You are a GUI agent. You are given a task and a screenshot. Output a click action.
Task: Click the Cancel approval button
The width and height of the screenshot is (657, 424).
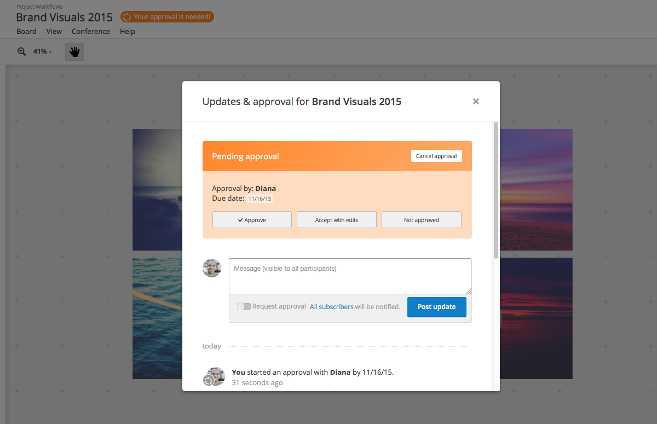tap(436, 156)
